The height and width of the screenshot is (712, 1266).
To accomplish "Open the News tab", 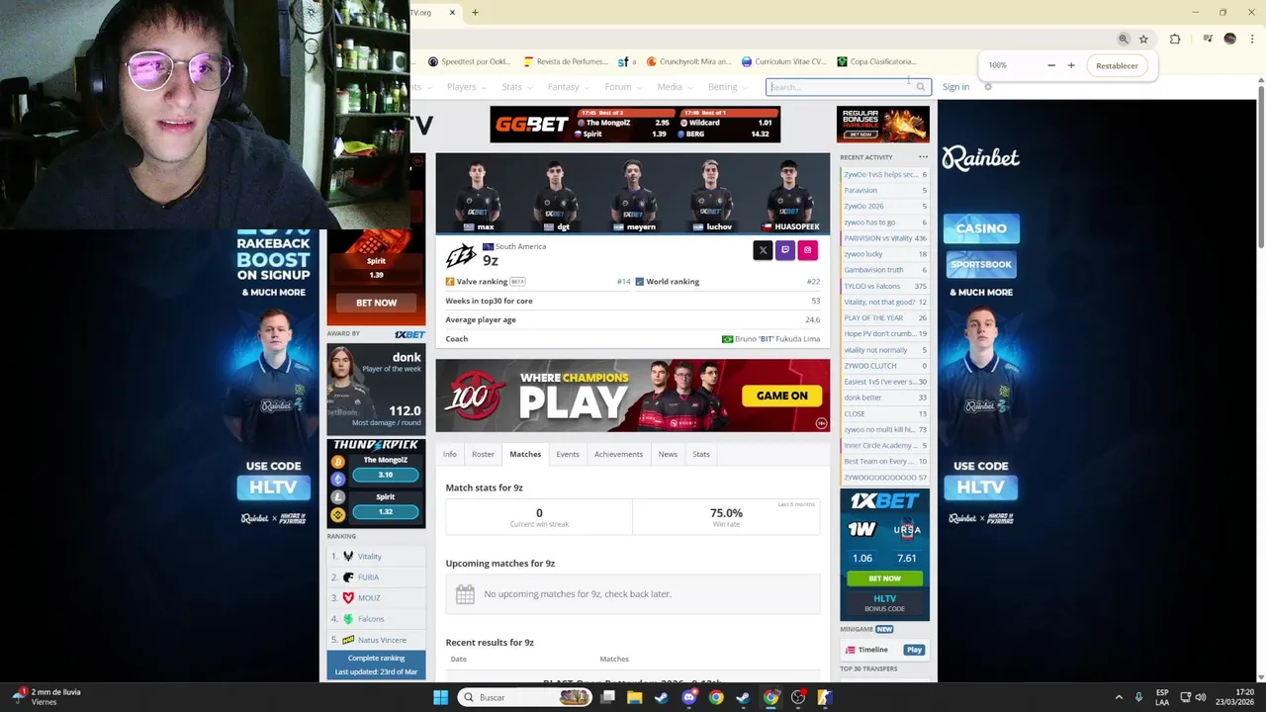I will coord(668,454).
